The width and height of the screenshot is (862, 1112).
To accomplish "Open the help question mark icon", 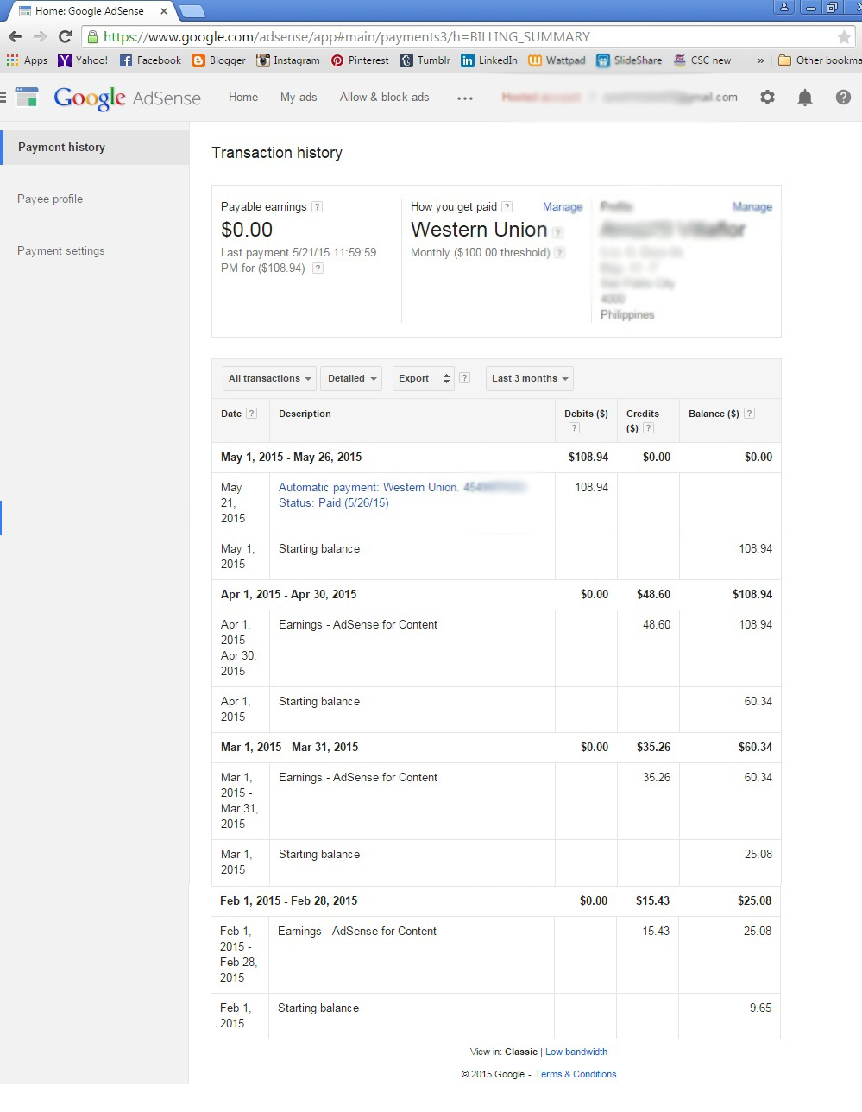I will coord(843,98).
